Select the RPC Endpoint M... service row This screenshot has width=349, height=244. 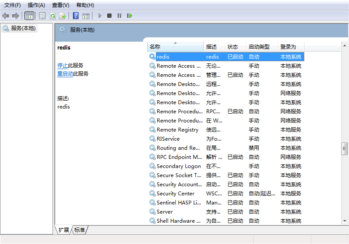pos(226,157)
